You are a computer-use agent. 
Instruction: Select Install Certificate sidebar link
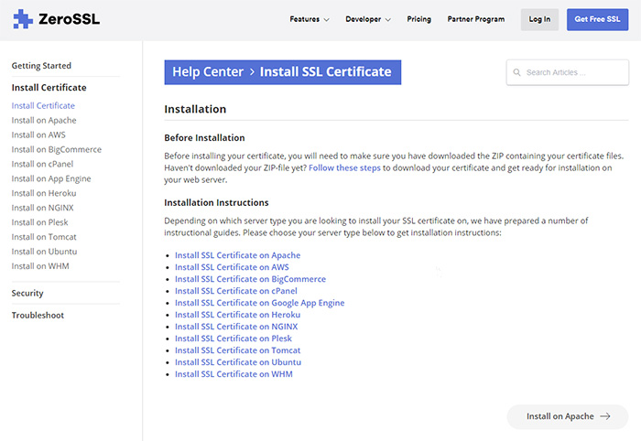tap(43, 106)
